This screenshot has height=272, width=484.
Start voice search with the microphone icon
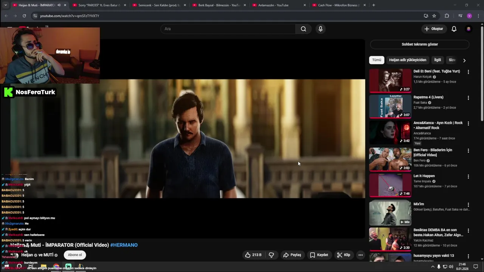(x=320, y=29)
